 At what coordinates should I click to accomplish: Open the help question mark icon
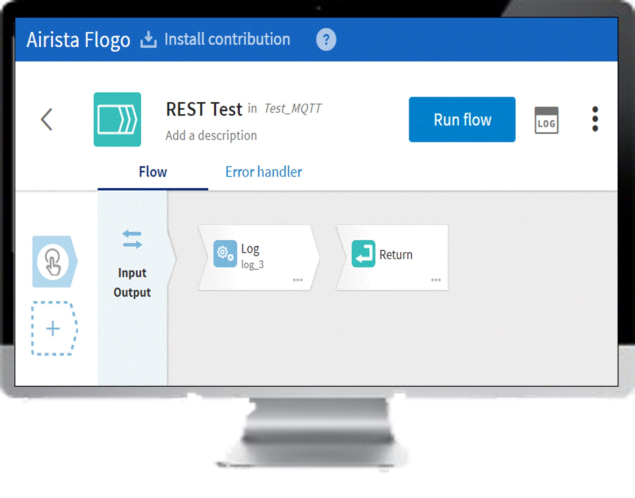click(x=326, y=39)
